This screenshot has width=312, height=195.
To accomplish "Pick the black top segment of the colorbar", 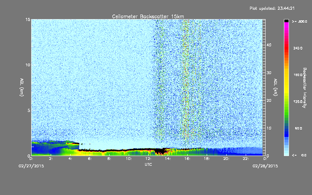I will (286, 21).
